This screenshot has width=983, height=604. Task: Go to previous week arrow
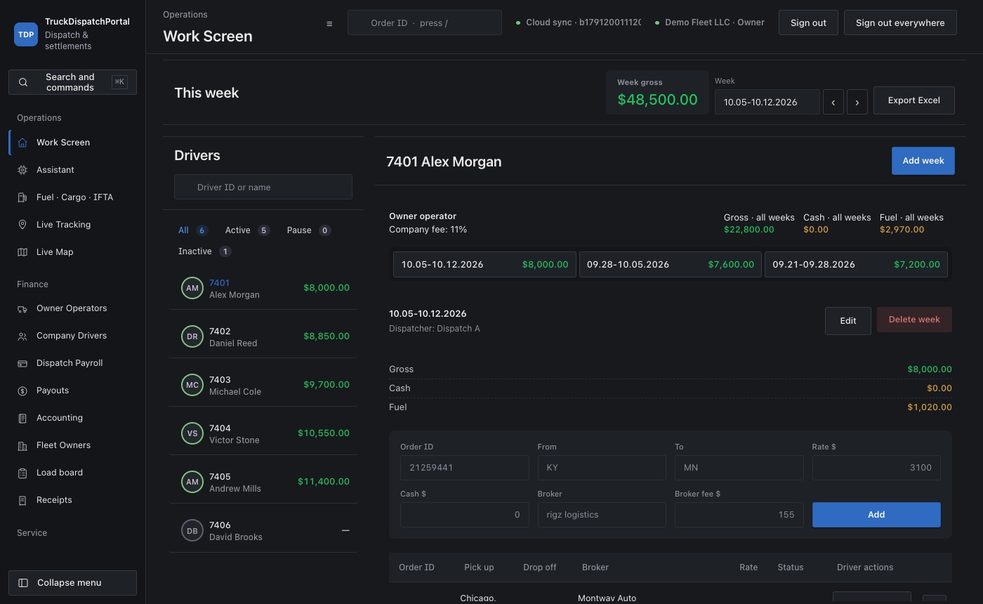click(833, 102)
